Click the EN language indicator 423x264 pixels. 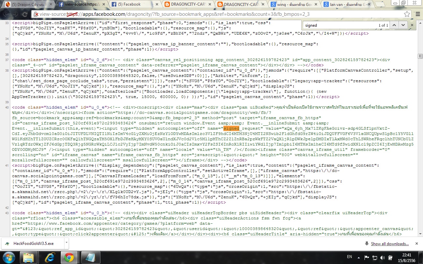(x=350, y=257)
